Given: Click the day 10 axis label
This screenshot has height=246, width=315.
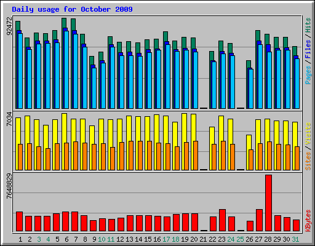Looking at the screenshot, I should pyautogui.click(x=102, y=239).
